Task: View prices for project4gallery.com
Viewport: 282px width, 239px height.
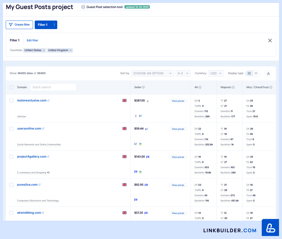Action: [178, 157]
